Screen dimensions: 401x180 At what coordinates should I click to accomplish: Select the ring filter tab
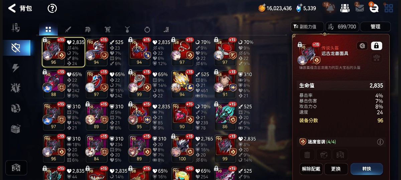(x=147, y=29)
